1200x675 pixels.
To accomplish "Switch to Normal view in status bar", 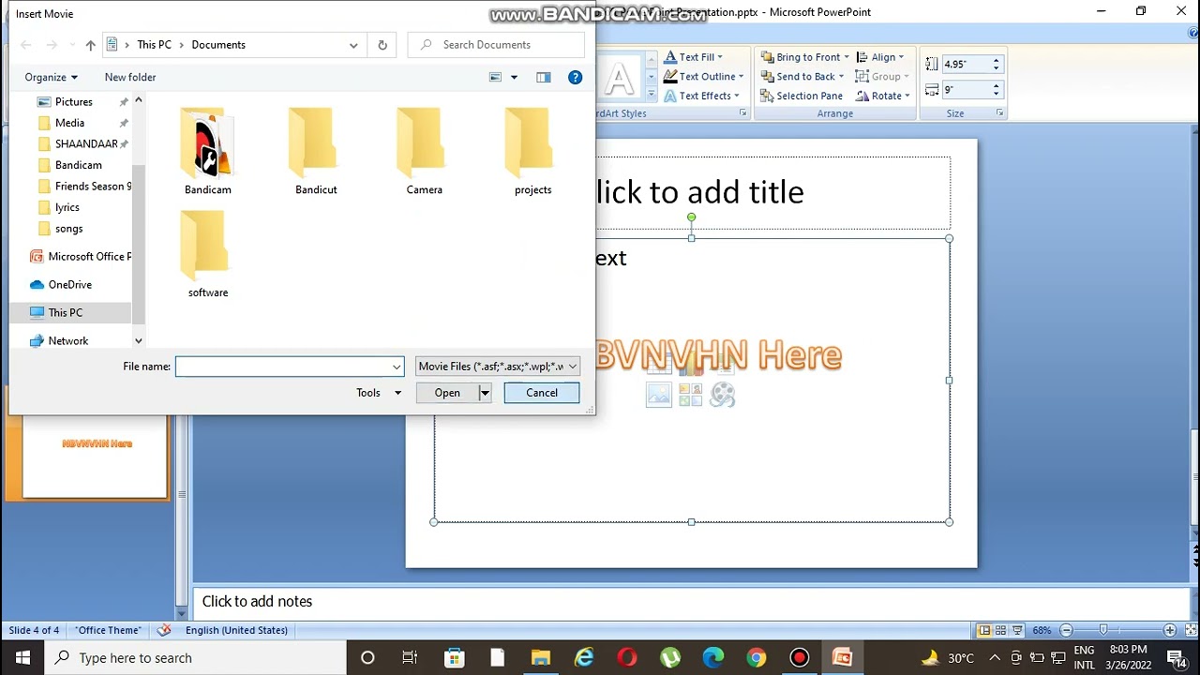I will [x=983, y=630].
